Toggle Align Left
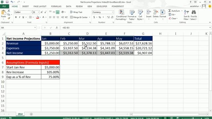The image size is (212, 119). coord(50,17)
